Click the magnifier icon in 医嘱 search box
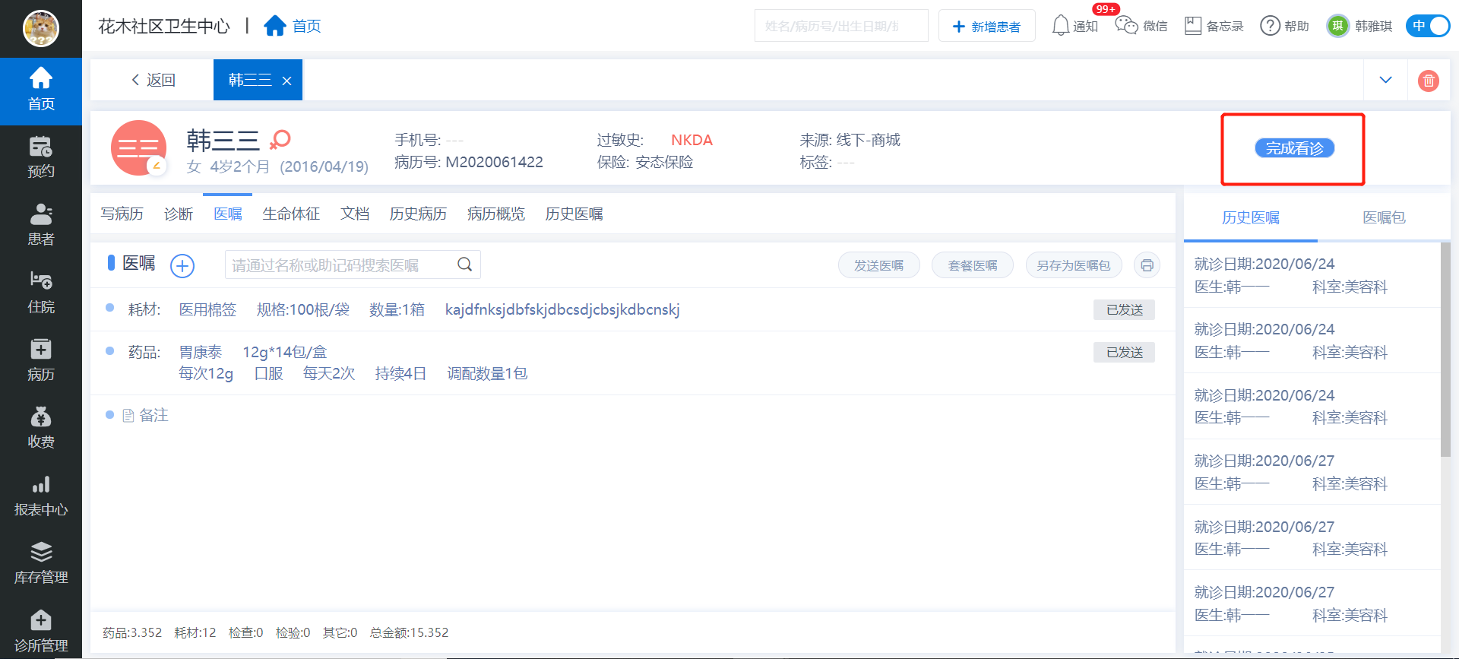Image resolution: width=1459 pixels, height=659 pixels. [x=464, y=265]
